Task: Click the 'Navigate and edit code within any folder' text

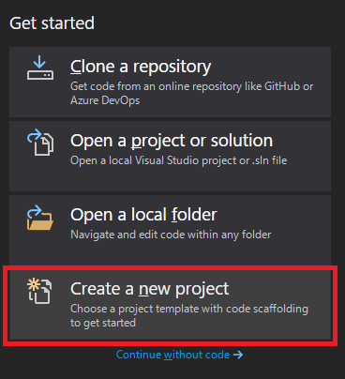Action: coord(171,235)
